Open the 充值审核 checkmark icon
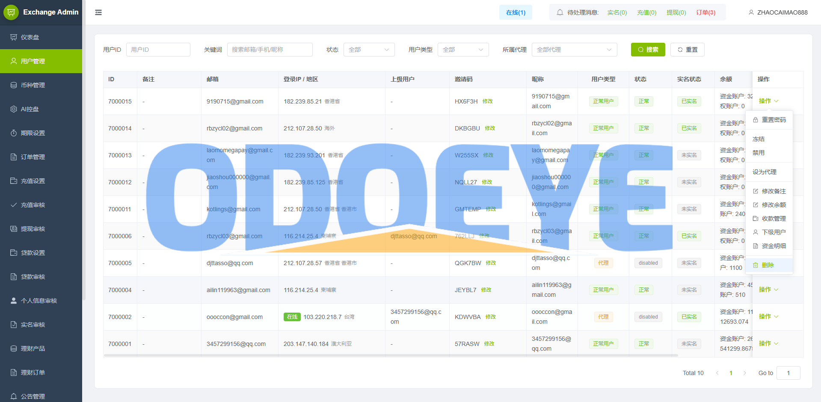 pyautogui.click(x=13, y=204)
